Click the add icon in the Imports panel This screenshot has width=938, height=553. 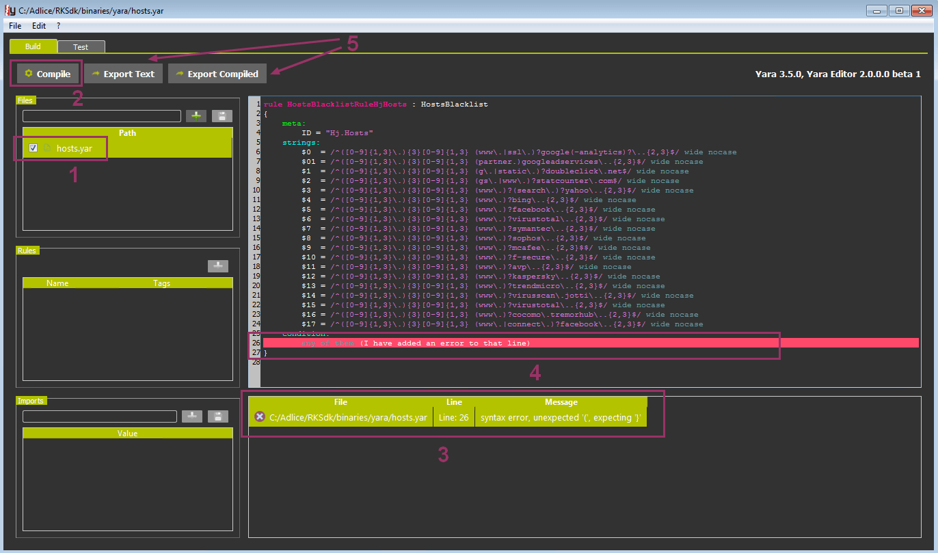(192, 416)
